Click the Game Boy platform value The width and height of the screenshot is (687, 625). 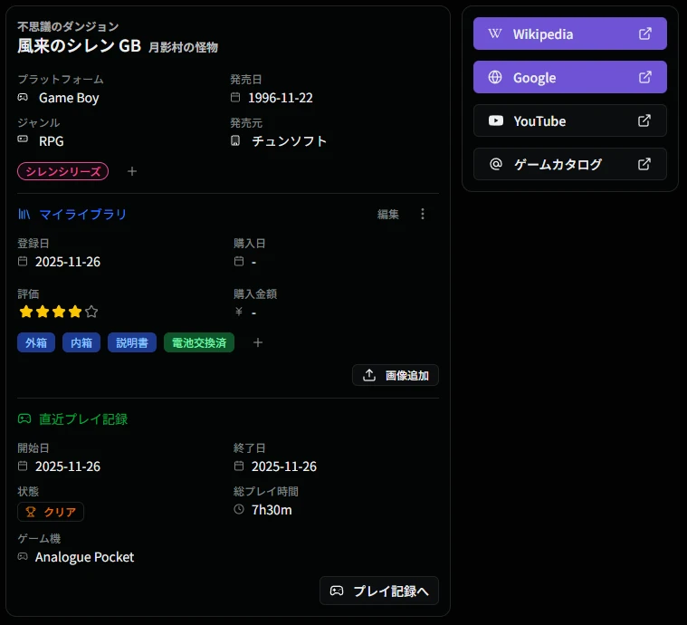click(x=69, y=98)
